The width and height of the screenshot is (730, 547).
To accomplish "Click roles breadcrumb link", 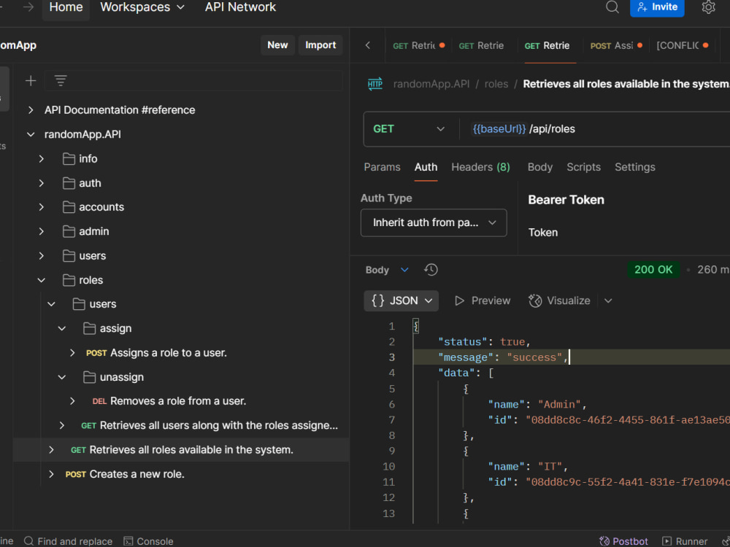I will coord(496,84).
